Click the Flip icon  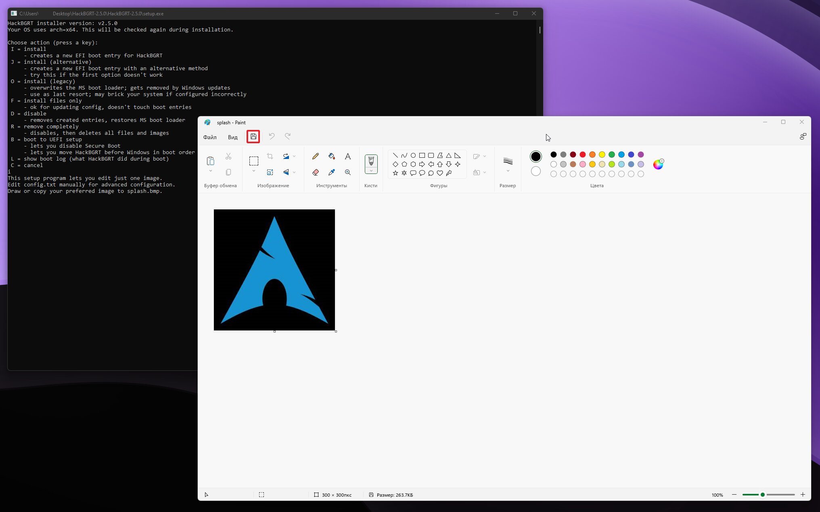(286, 172)
